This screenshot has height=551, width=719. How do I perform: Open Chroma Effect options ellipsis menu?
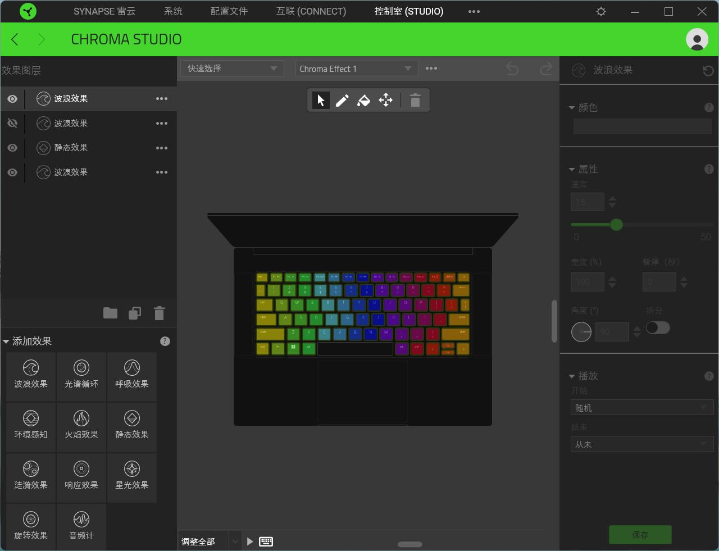tap(431, 69)
